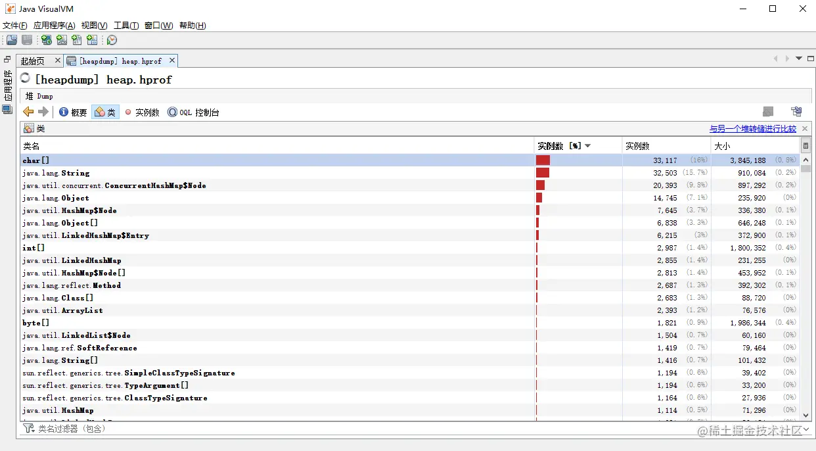816x451 pixels.
Task: Click the red instance bar for char[]
Action: pos(543,160)
